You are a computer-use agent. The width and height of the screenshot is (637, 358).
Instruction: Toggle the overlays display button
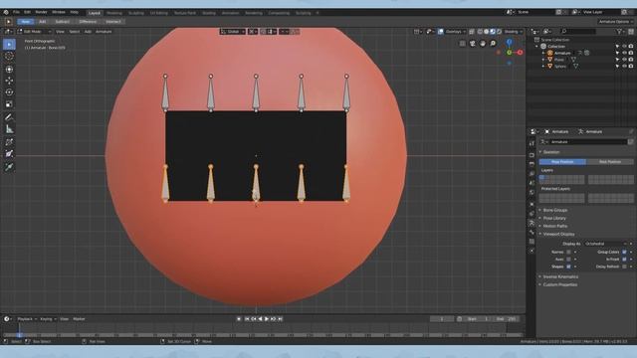click(x=440, y=31)
